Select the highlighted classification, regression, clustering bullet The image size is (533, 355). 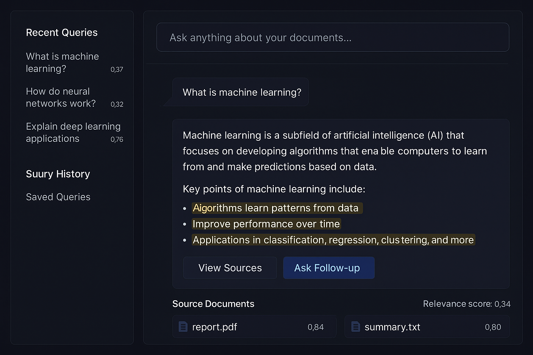[x=333, y=240]
